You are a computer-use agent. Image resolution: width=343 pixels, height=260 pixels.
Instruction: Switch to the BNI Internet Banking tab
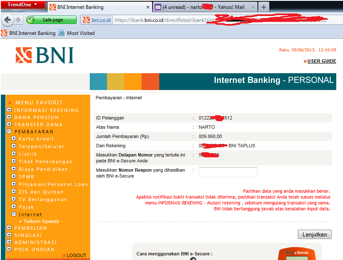[x=99, y=7]
